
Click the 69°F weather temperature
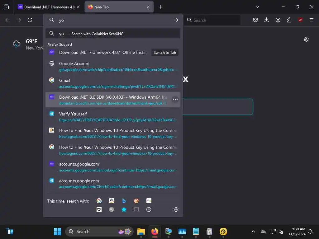(31, 41)
